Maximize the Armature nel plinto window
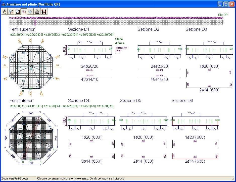Viewport: 236px width, 182px height. (226, 4)
